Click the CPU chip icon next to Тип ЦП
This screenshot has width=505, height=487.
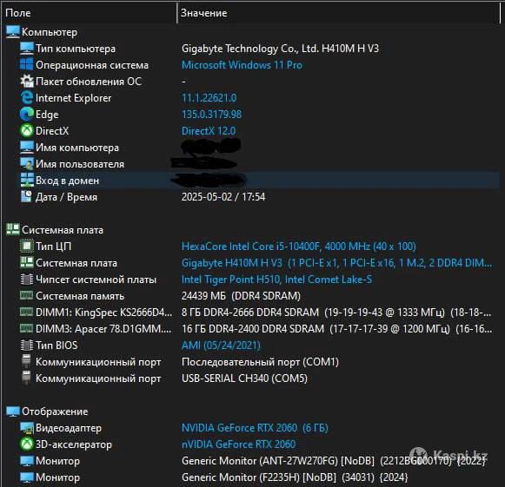27,246
